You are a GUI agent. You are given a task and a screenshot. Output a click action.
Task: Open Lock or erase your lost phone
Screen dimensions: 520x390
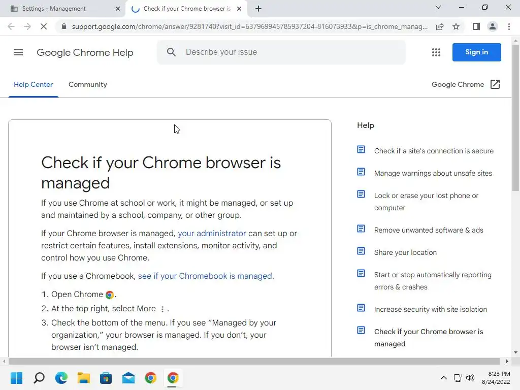click(426, 202)
